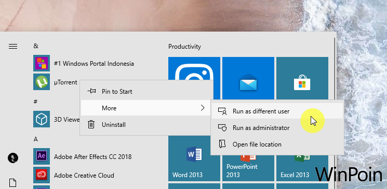Click the chevron arrow beside More
This screenshot has width=387, height=189.
(x=203, y=108)
